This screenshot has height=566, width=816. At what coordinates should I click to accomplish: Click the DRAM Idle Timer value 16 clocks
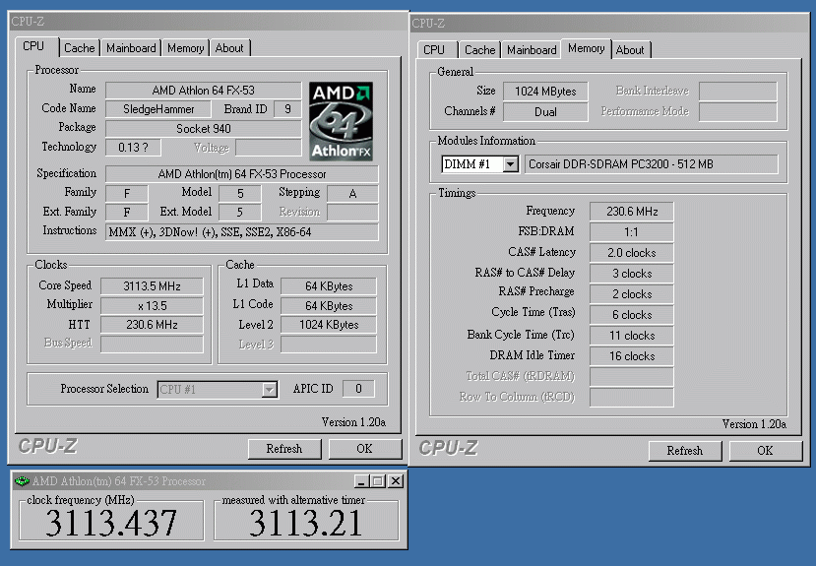click(x=632, y=356)
